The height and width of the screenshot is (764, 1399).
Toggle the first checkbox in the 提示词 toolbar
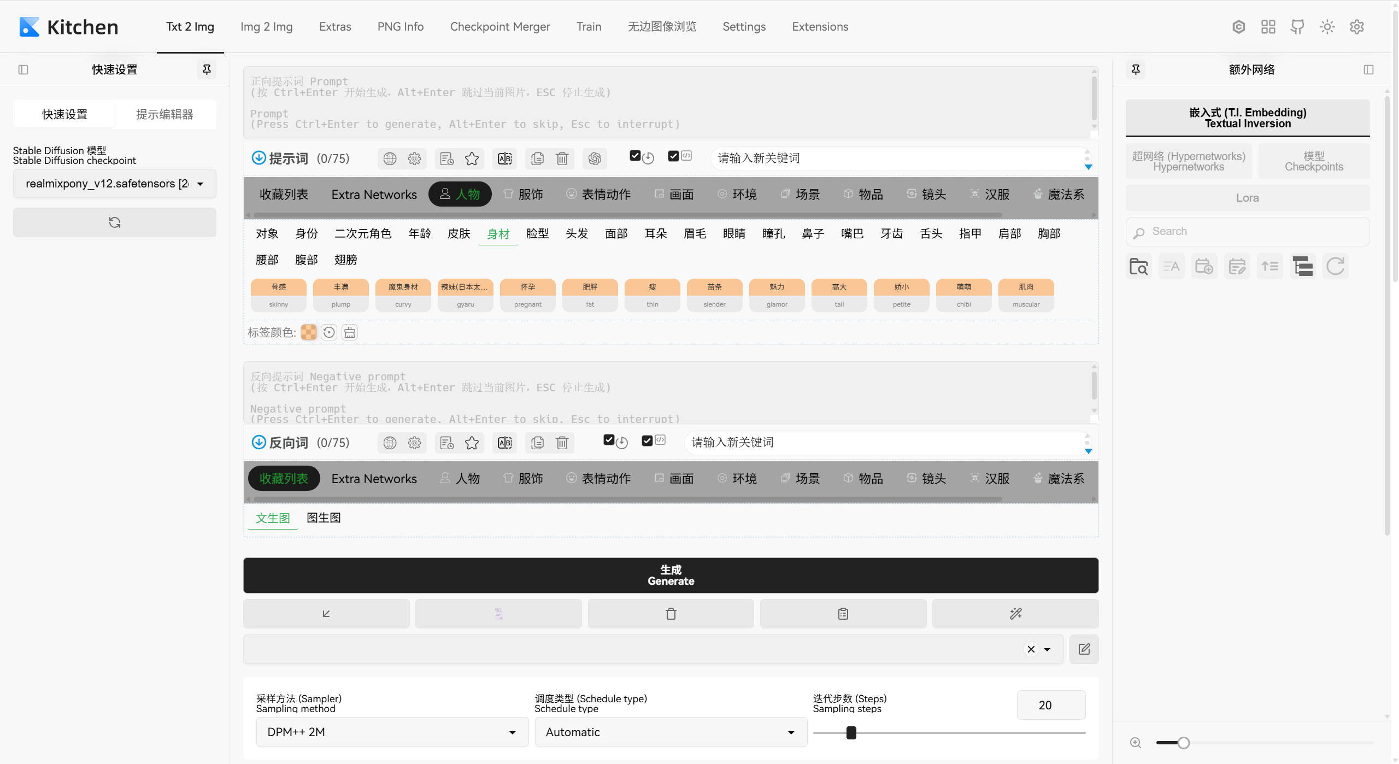click(x=635, y=156)
